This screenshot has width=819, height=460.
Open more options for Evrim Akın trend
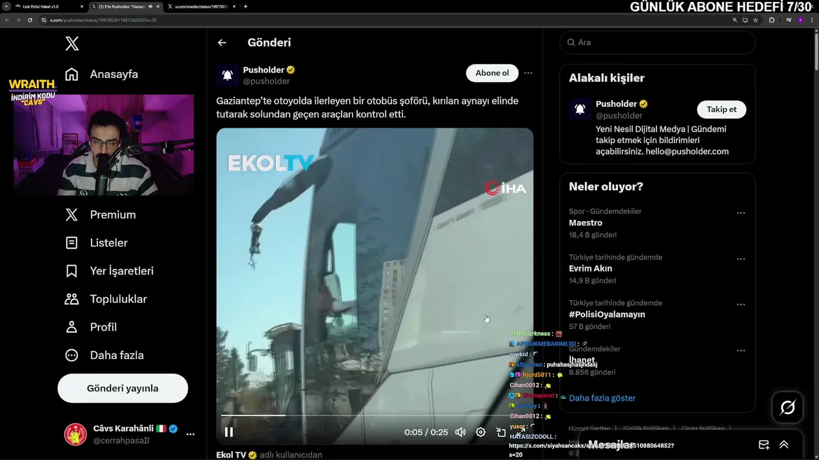pos(741,259)
